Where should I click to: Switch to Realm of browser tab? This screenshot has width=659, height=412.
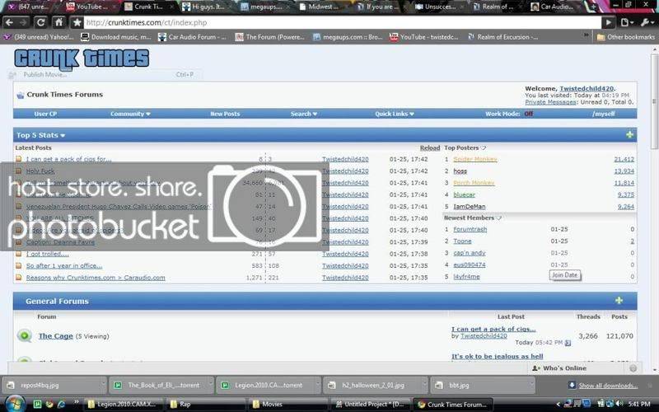[x=498, y=7]
